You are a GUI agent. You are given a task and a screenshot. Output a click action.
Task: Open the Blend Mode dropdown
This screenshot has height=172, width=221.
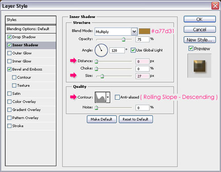pos(116,32)
